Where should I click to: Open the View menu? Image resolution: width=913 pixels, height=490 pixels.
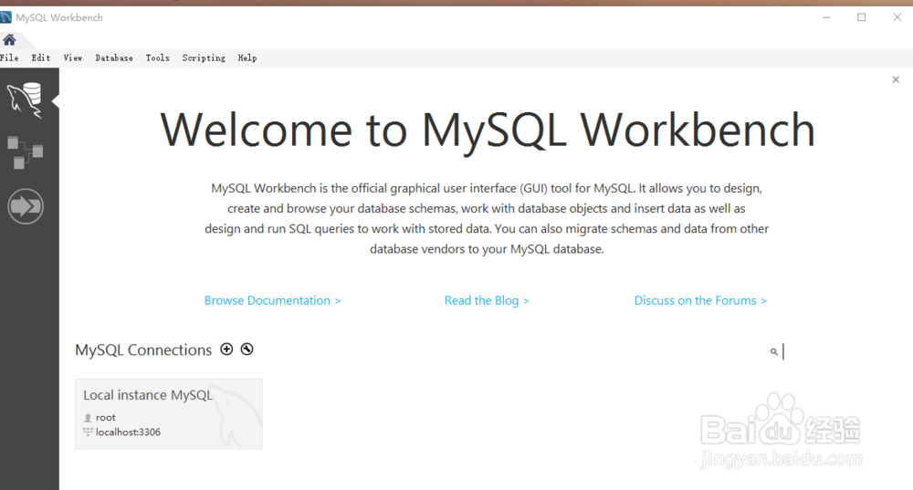[73, 57]
